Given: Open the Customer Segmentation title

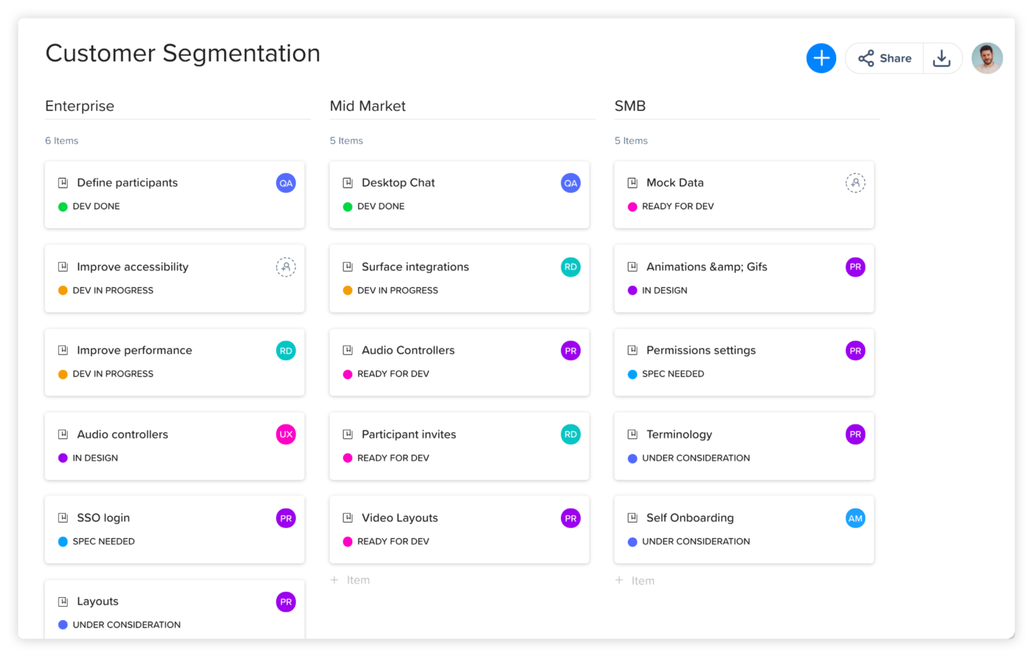Looking at the screenshot, I should [183, 53].
